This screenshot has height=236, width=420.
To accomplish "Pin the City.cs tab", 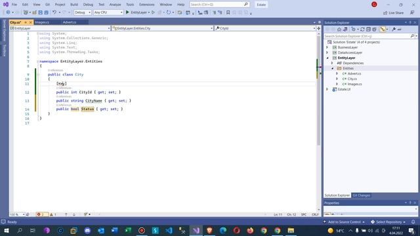I will (26, 22).
